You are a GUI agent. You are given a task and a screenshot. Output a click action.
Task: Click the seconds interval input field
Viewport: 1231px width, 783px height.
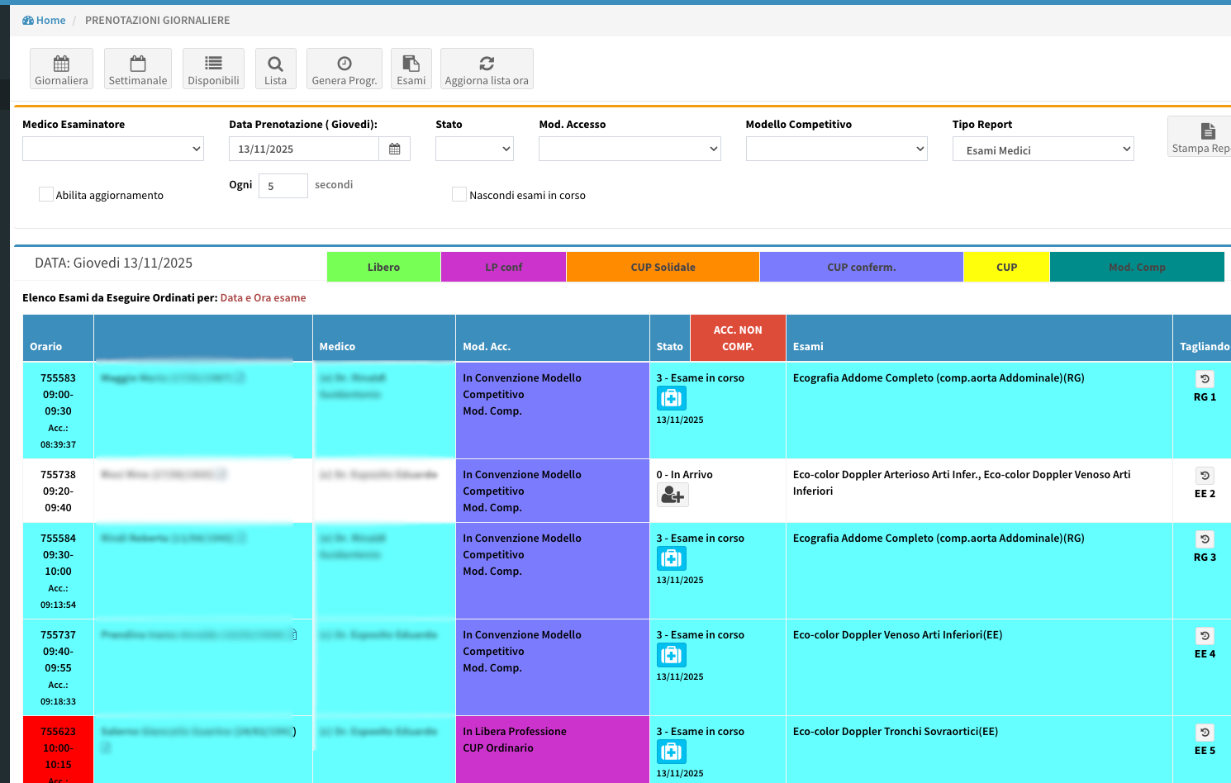[283, 186]
